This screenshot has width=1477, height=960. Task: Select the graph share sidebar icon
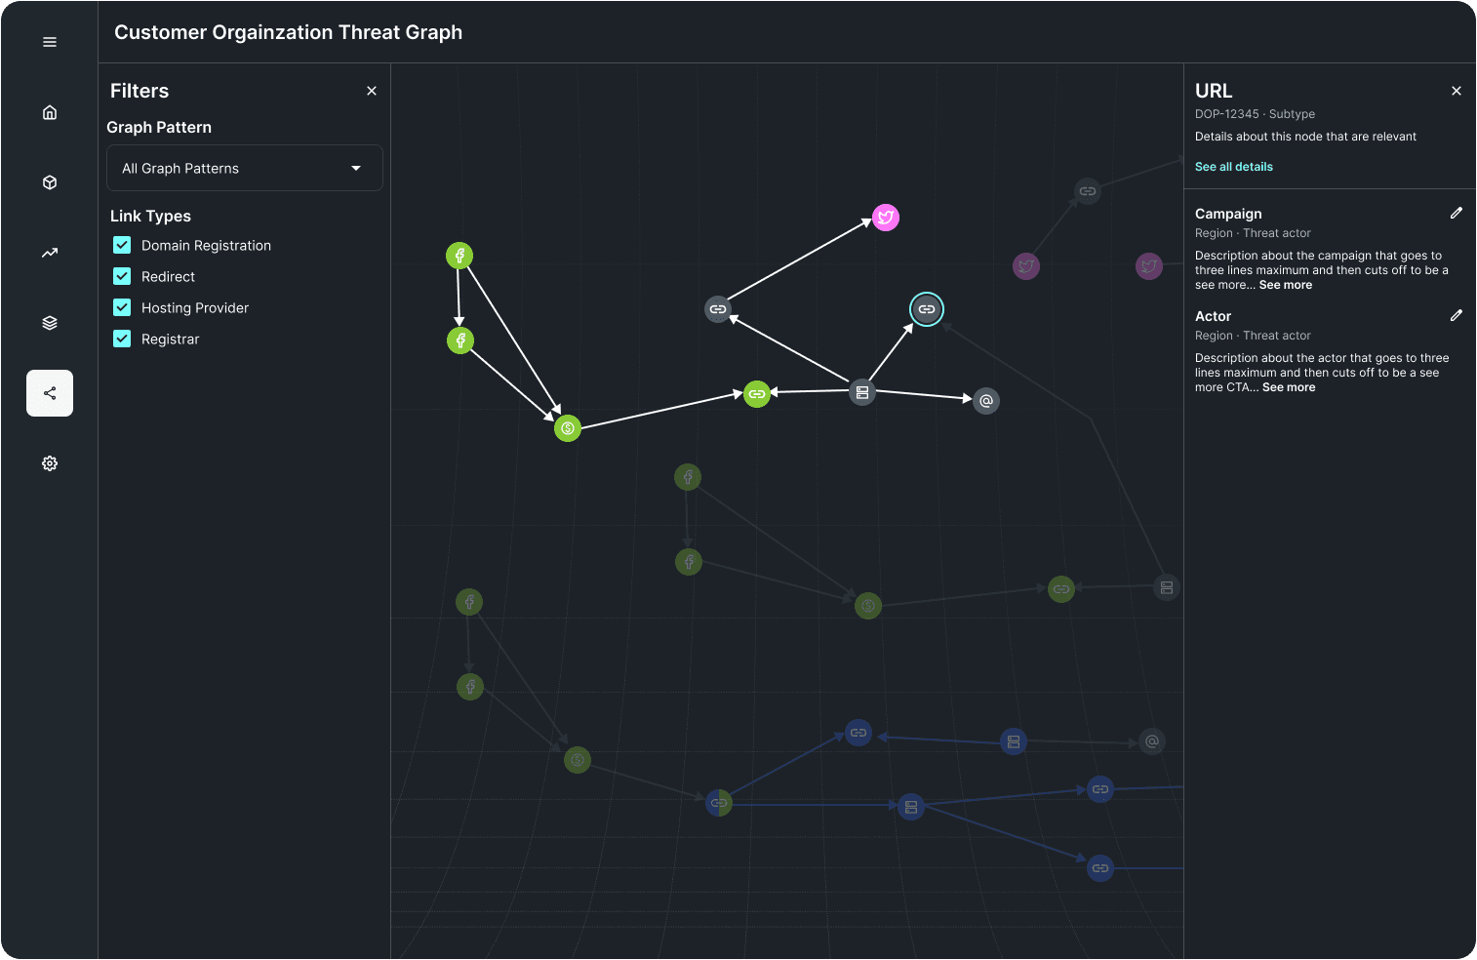[50, 393]
